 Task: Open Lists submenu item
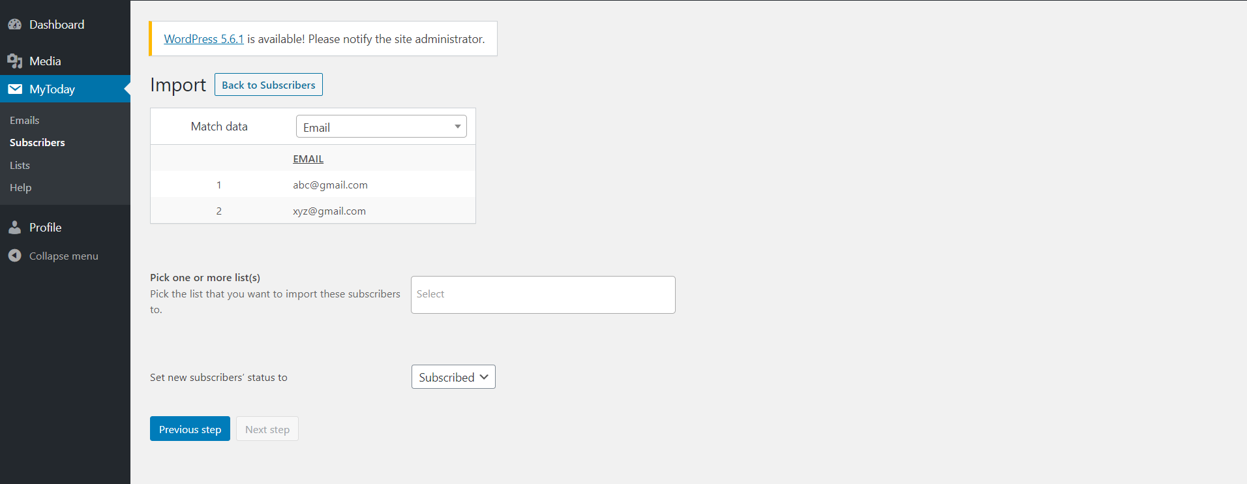[x=20, y=165]
